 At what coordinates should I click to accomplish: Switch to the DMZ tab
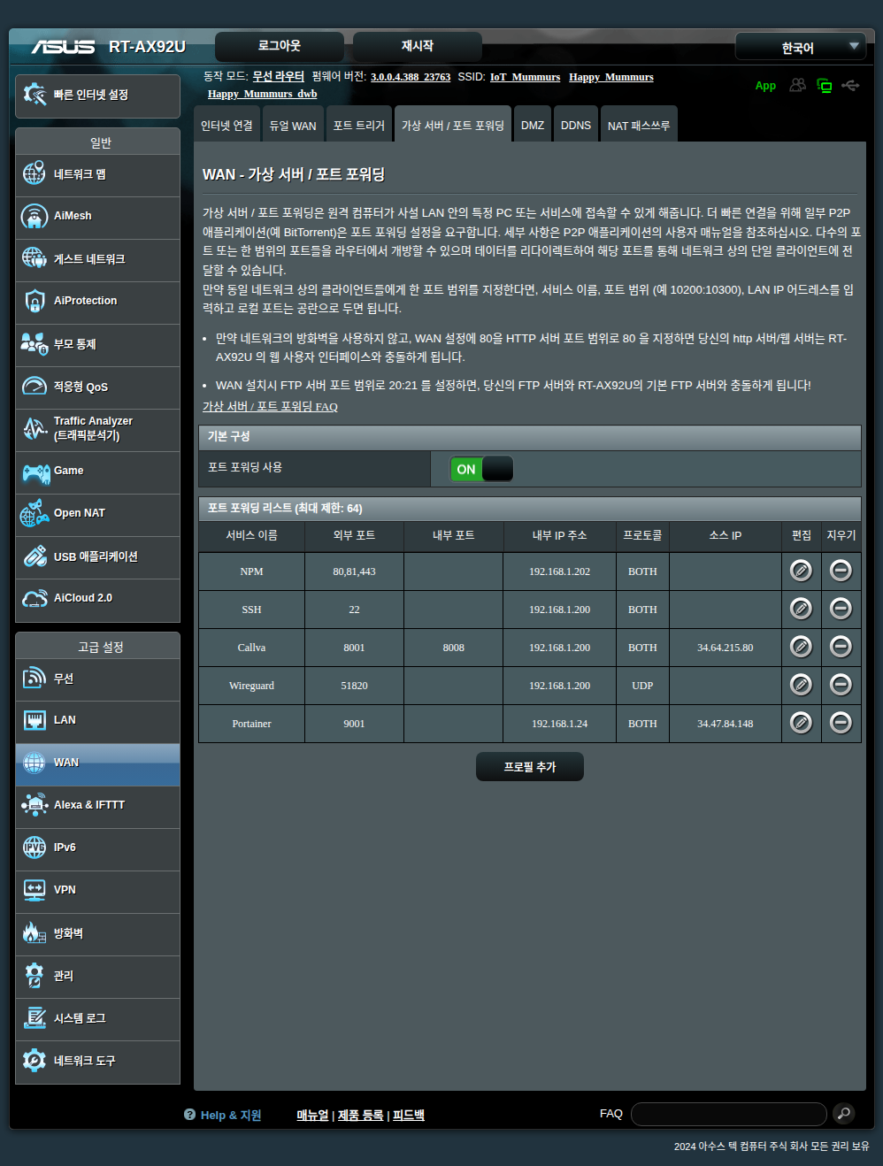pos(533,126)
